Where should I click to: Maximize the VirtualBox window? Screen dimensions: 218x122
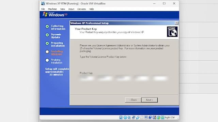(x=164, y=3)
